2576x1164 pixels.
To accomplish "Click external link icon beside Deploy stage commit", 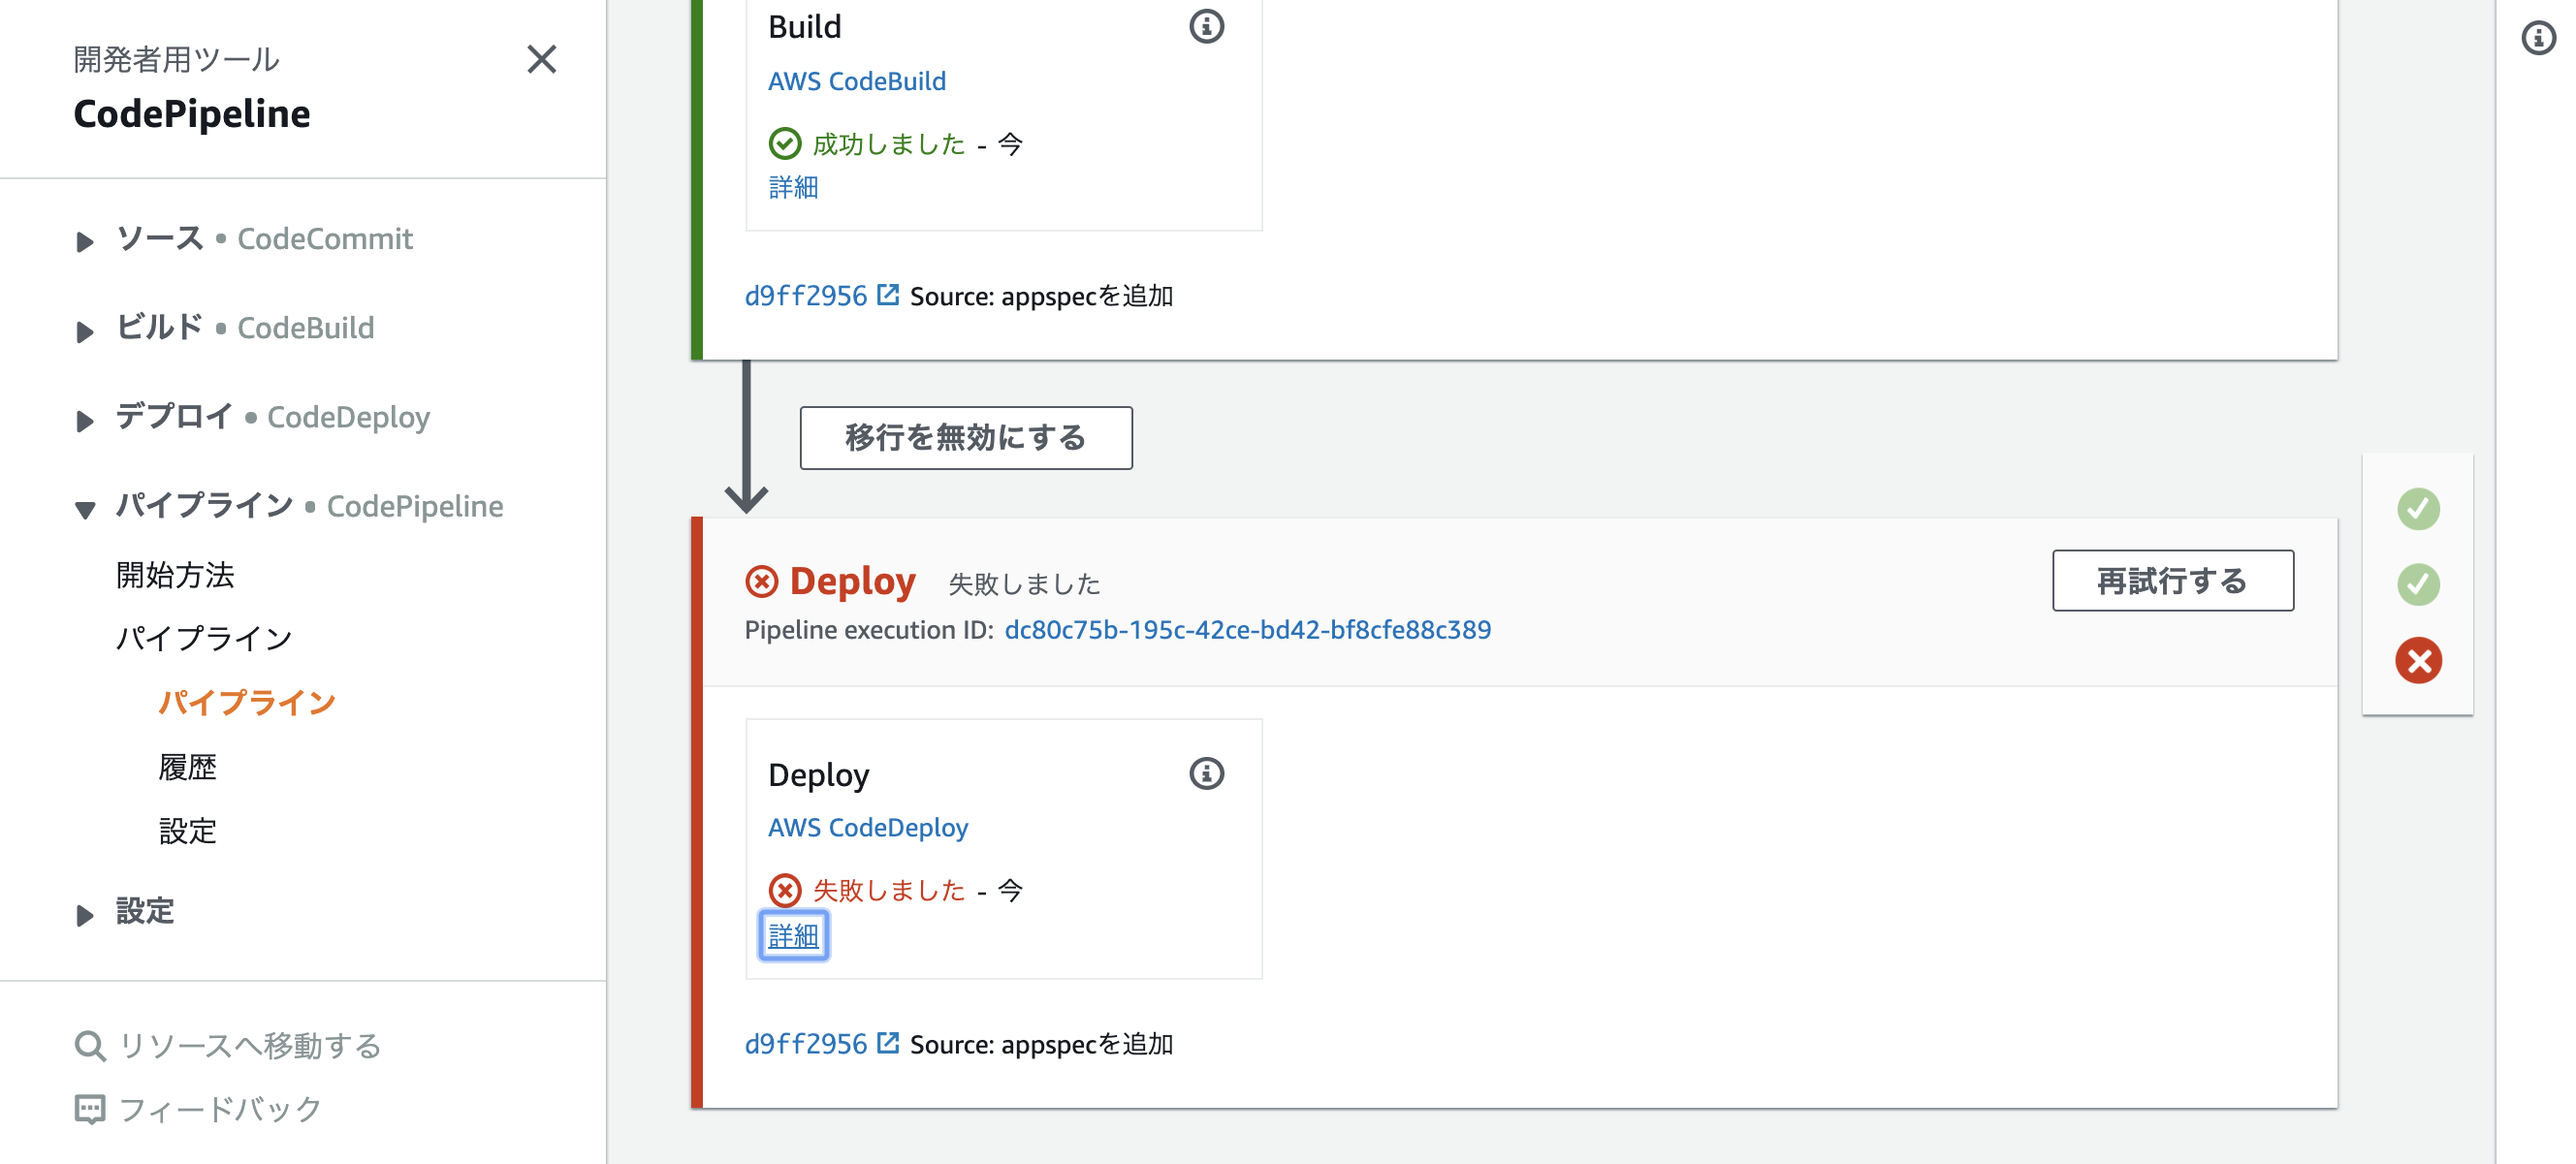I will [886, 1042].
